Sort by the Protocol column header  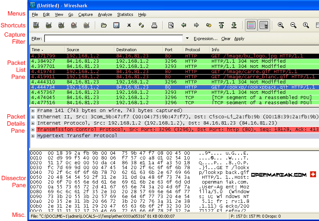pyautogui.click(x=196, y=50)
